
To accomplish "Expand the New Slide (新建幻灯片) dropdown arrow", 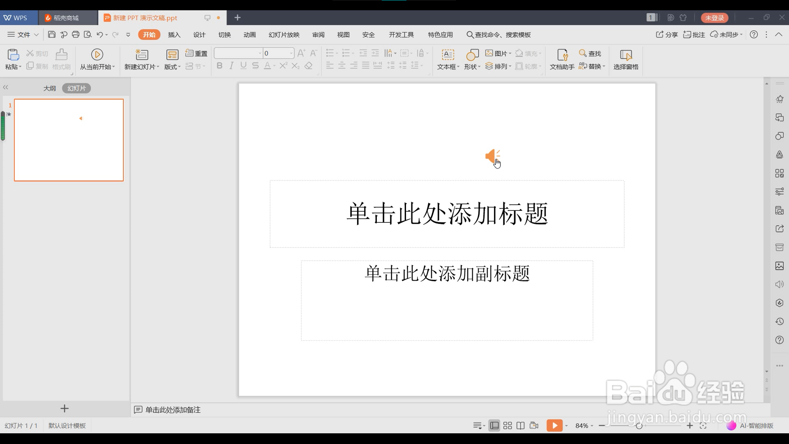I will pyautogui.click(x=158, y=67).
